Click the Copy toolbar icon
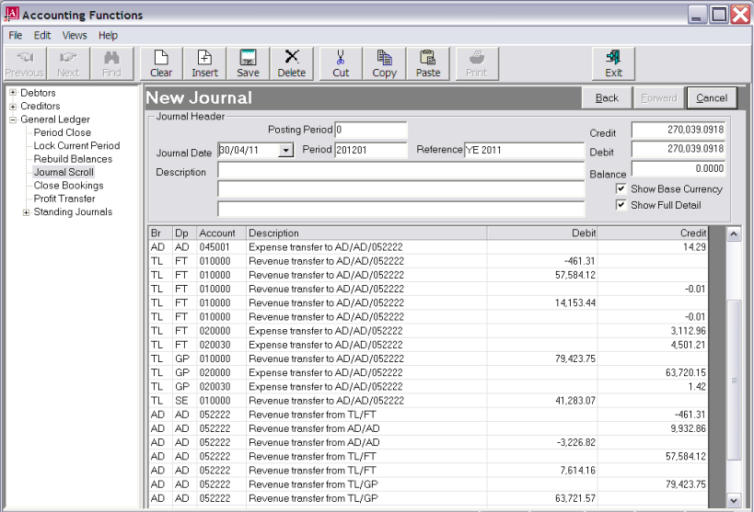The width and height of the screenshot is (754, 512). (384, 63)
